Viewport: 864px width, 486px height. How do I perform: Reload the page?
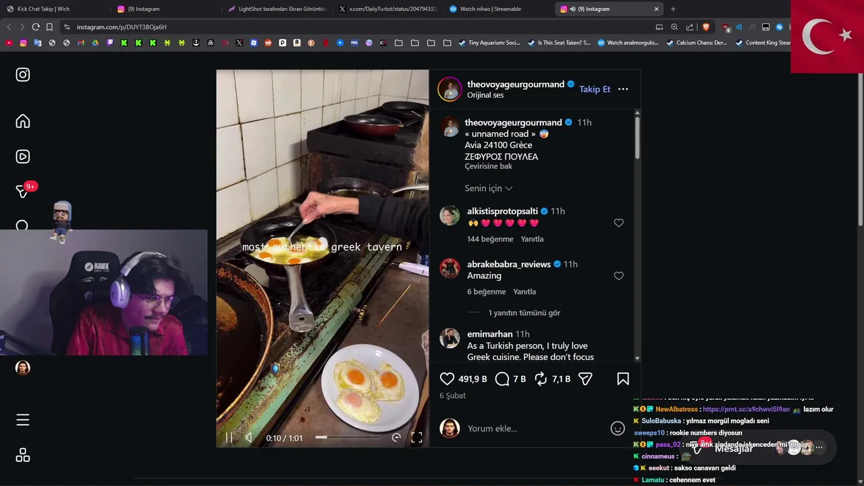click(36, 27)
